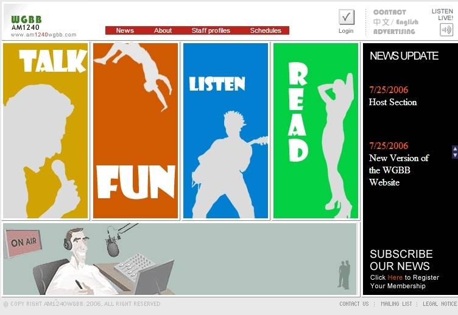
Task: Open the About menu item
Action: pos(163,30)
